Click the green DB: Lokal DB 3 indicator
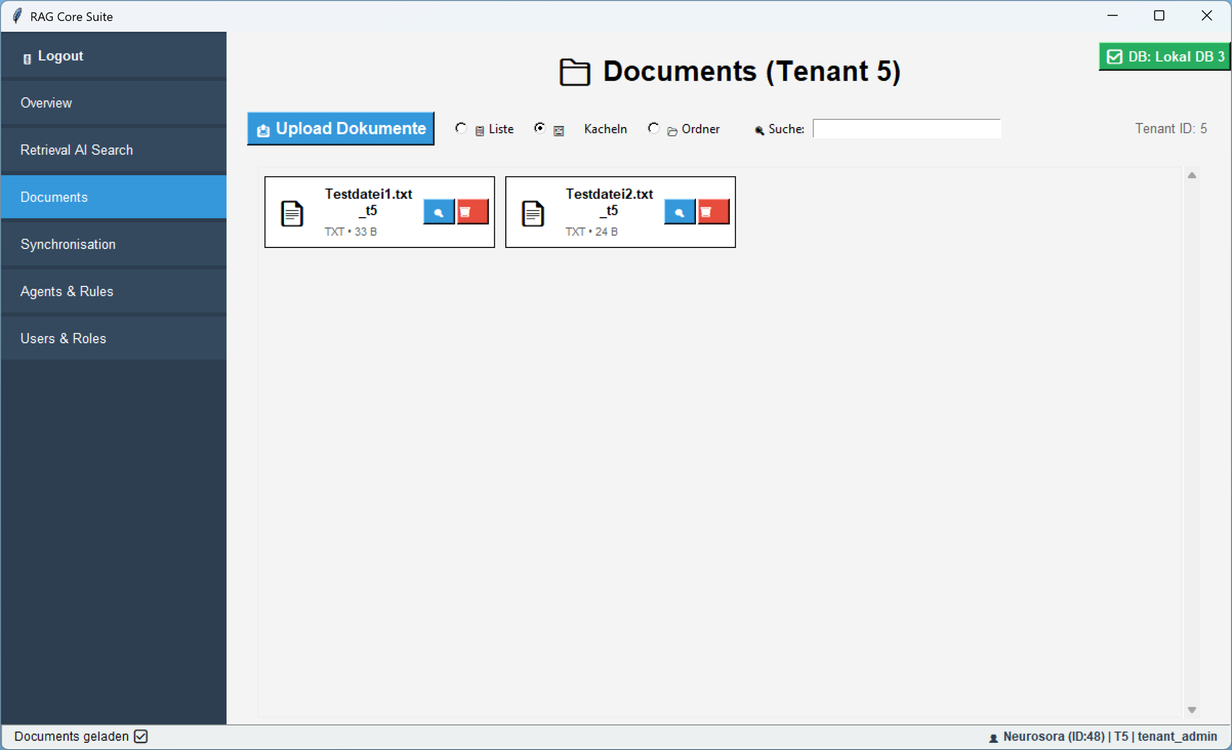 [1164, 56]
